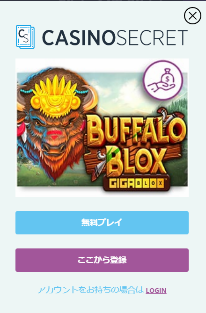Click the golden BLOX wooden sign text

point(135,161)
